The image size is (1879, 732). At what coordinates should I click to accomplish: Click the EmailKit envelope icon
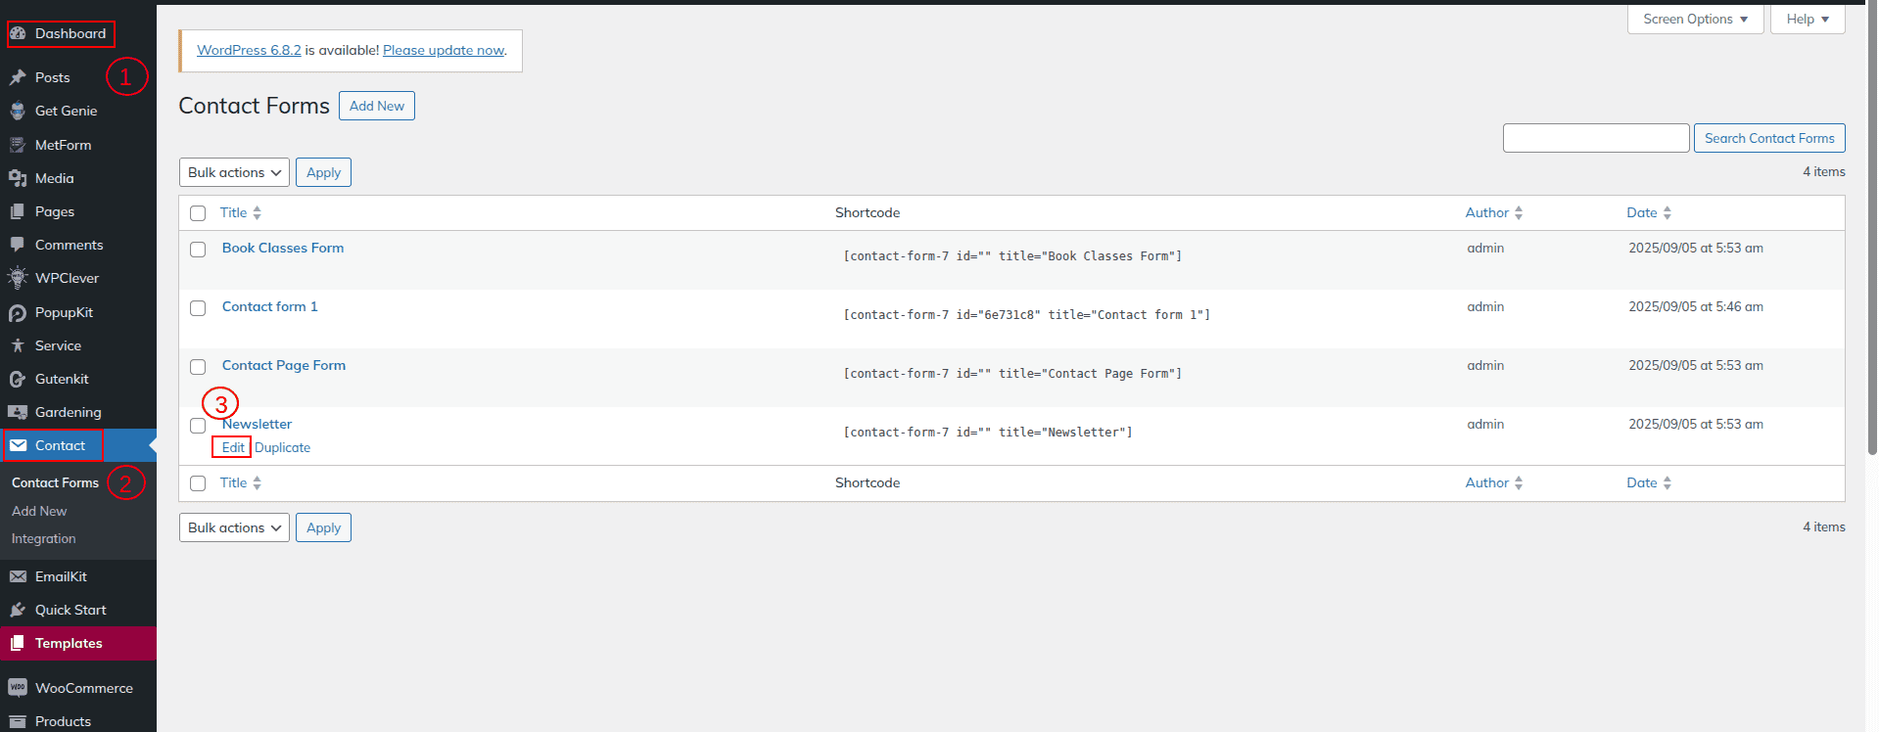tap(18, 576)
